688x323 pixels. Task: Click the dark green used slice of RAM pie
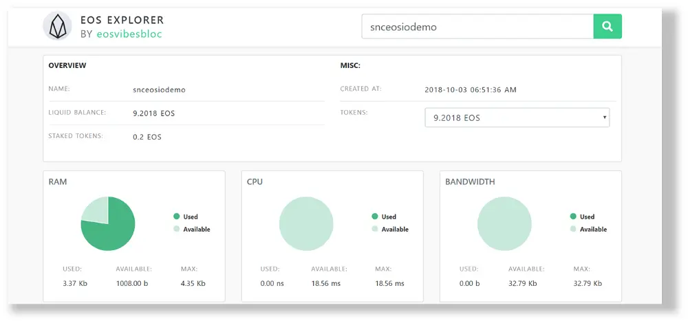114,232
